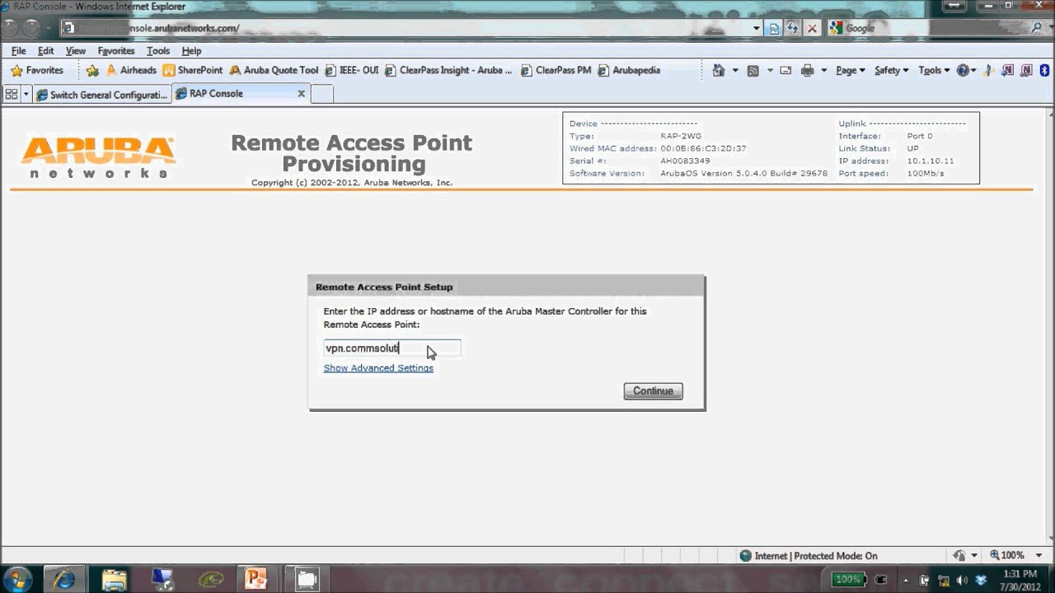Open the ClearPass PM favorite
1055x593 pixels.
pyautogui.click(x=556, y=71)
